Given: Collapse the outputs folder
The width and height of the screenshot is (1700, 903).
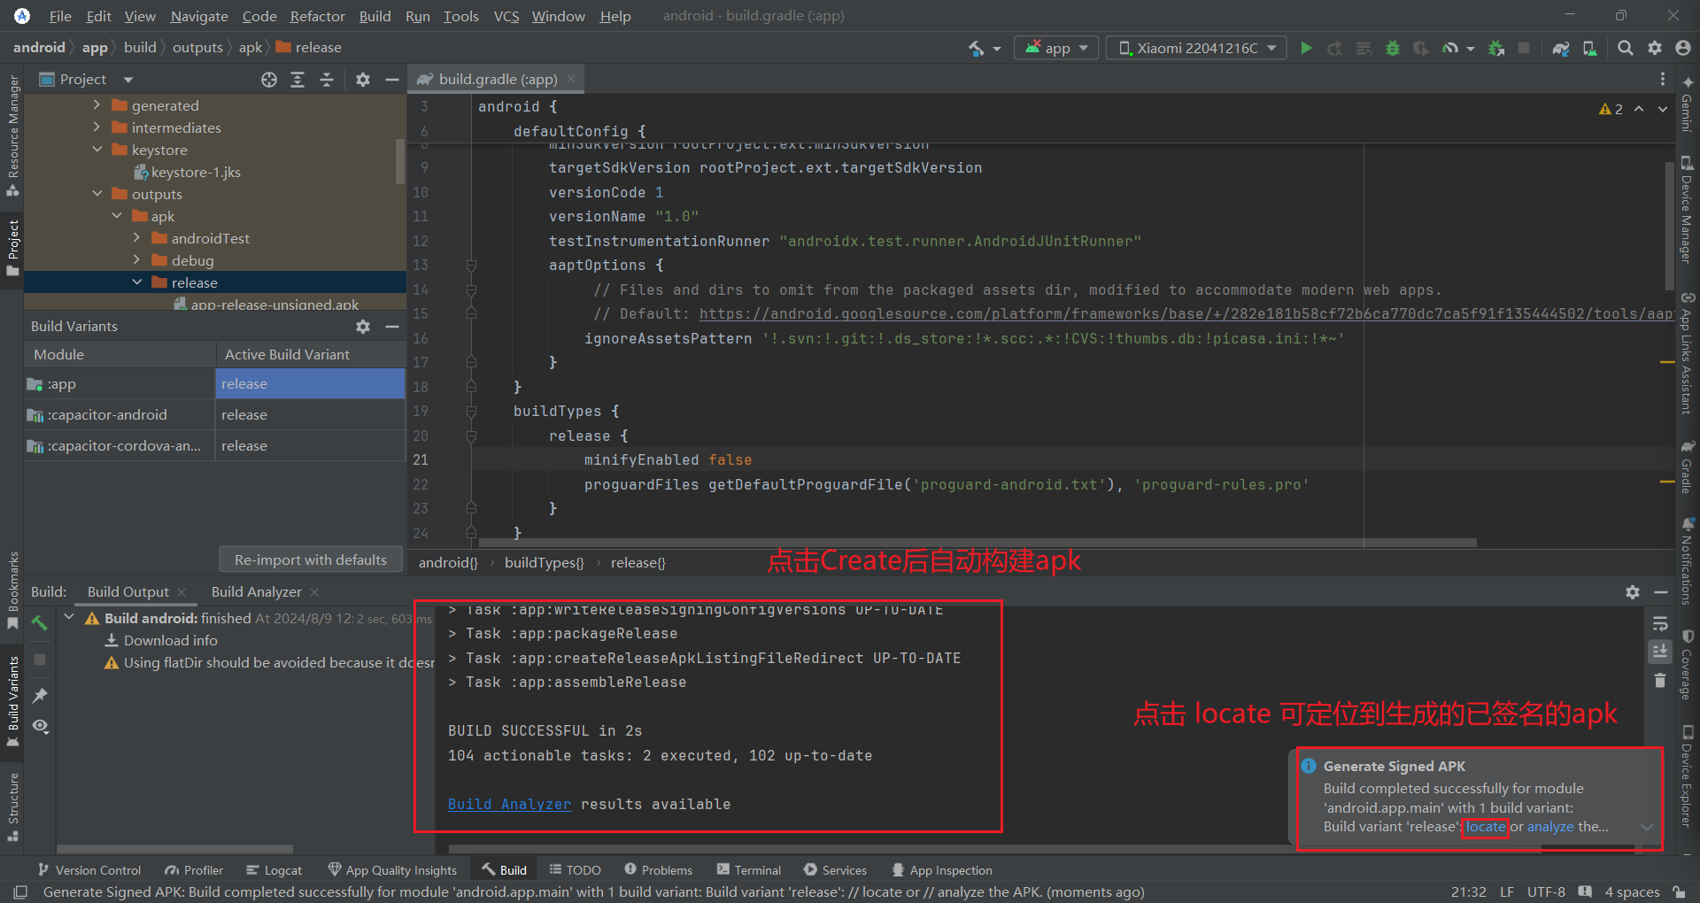Looking at the screenshot, I should pos(97,194).
